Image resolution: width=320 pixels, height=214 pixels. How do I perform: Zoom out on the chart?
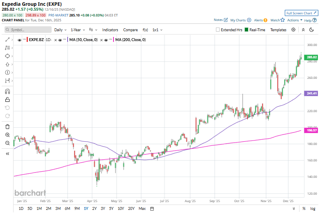click(7, 143)
